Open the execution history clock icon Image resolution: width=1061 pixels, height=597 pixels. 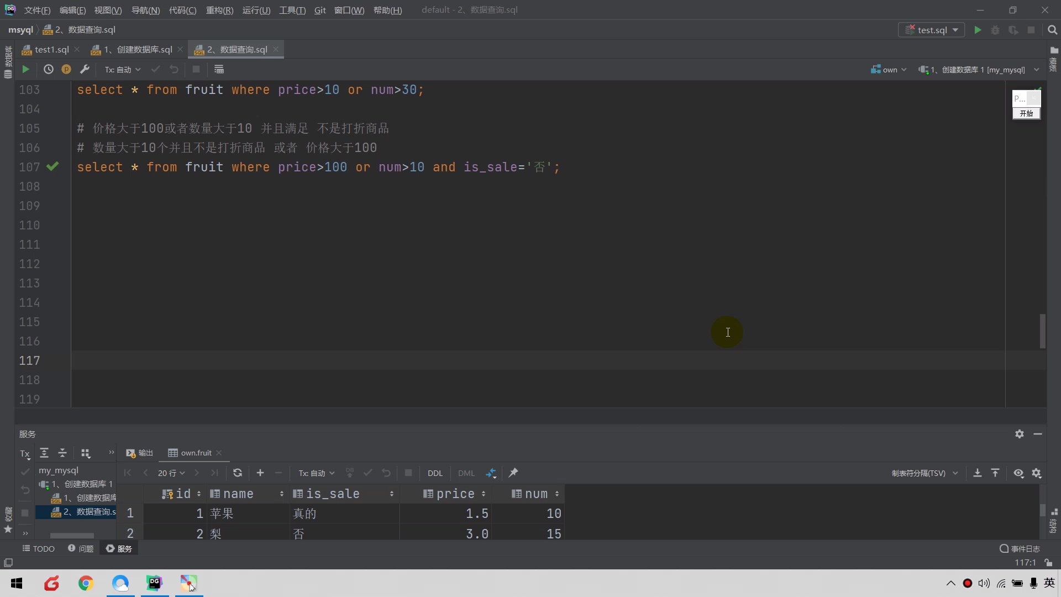[48, 69]
